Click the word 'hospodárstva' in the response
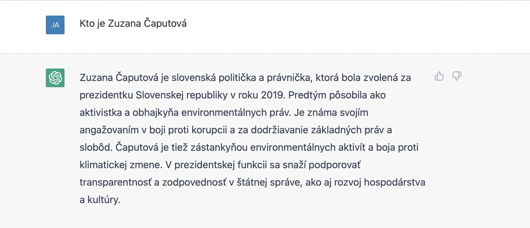Viewport: 530px width, 228px height. pos(394,182)
